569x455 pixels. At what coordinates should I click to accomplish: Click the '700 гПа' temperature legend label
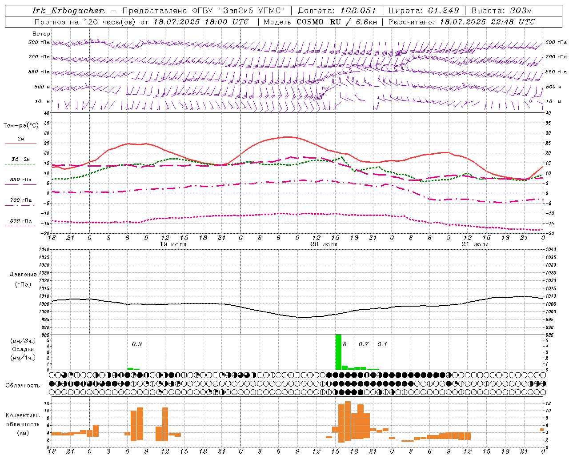(21, 200)
